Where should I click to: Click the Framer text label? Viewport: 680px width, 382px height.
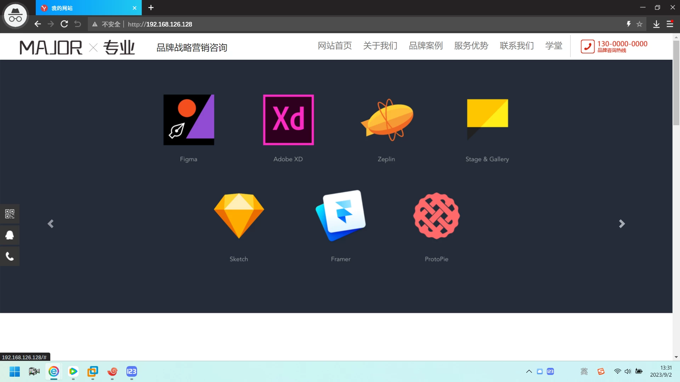[341, 259]
